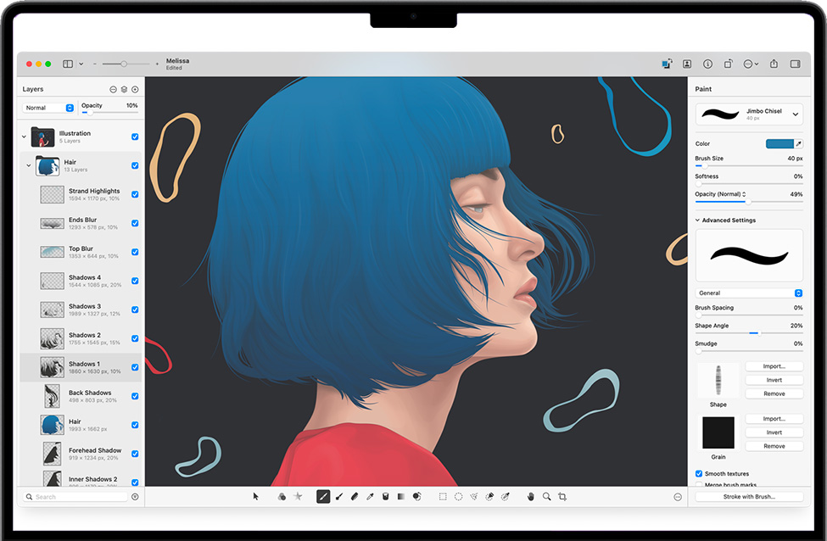Toggle Back Shadows layer visibility
The image size is (827, 541).
click(135, 396)
